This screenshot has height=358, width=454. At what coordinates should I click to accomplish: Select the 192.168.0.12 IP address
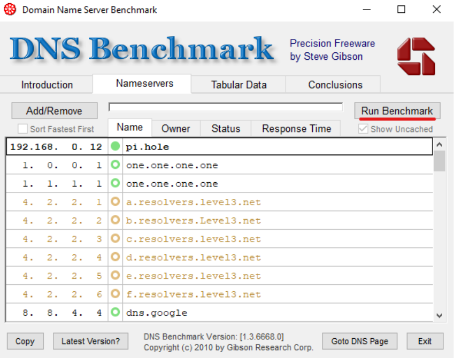tap(56, 147)
